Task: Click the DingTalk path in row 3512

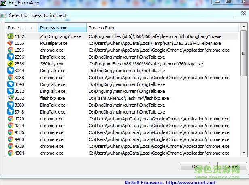Action: click(x=127, y=91)
